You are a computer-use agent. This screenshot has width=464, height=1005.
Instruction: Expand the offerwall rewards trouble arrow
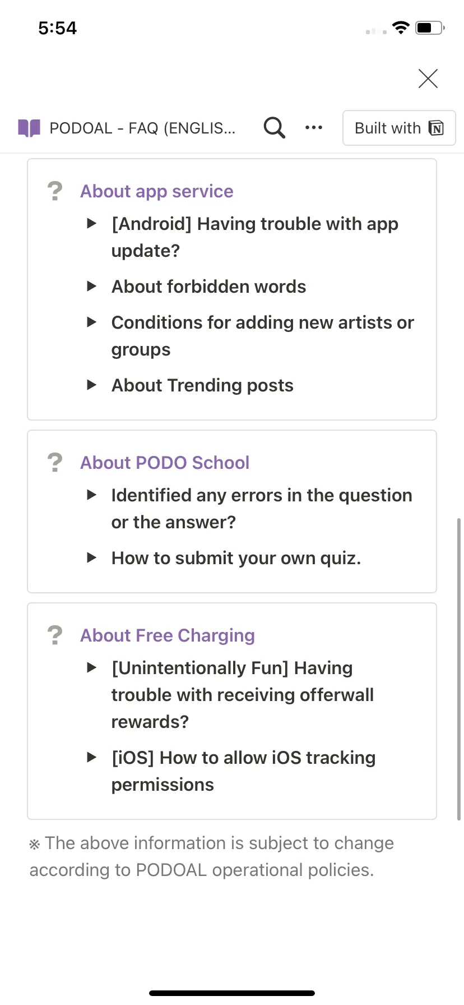(x=92, y=668)
